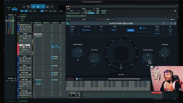Screen dimensions: 183x103
Task: Open INSERTS A-E column header
Action: pos(38,23)
